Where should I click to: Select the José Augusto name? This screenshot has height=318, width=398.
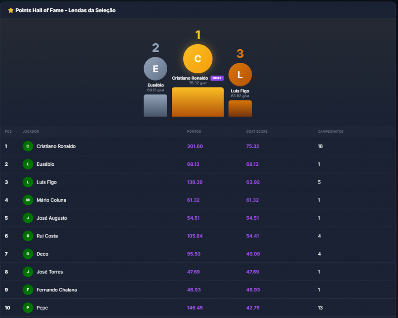click(x=52, y=218)
